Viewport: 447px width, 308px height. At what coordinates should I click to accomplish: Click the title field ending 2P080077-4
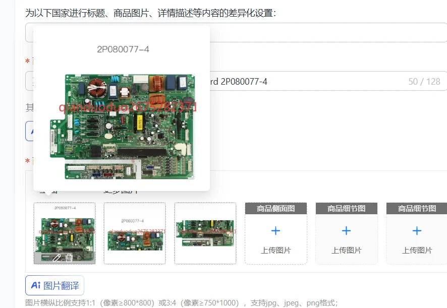click(236, 81)
